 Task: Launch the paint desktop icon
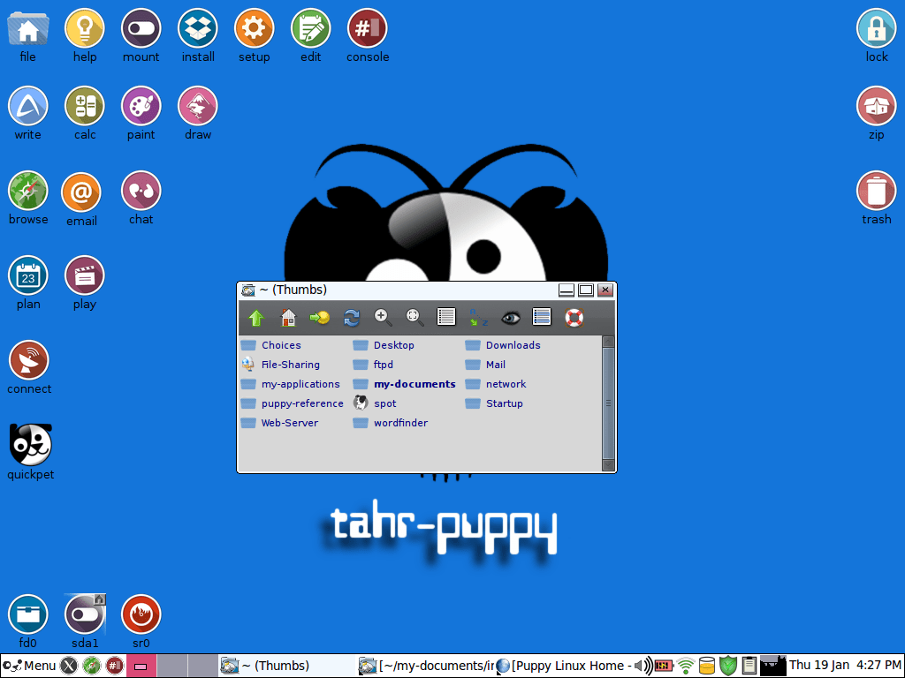[141, 114]
